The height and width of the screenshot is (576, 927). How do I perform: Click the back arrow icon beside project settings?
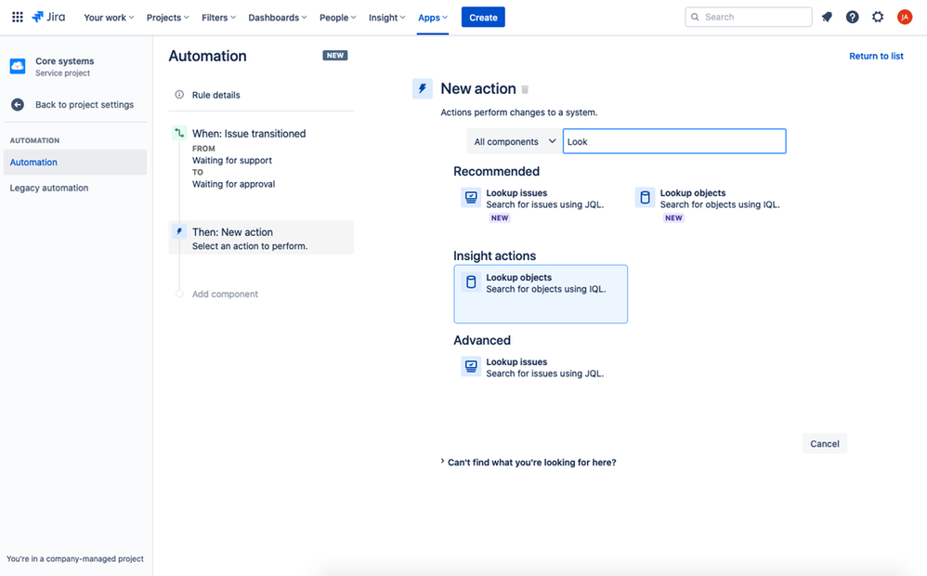coord(18,105)
